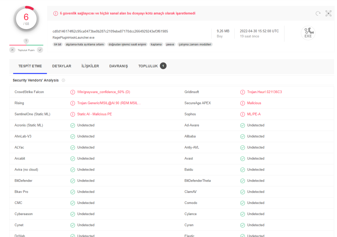Click the 6/68 detection score gauge
337x237 pixels.
pyautogui.click(x=26, y=18)
